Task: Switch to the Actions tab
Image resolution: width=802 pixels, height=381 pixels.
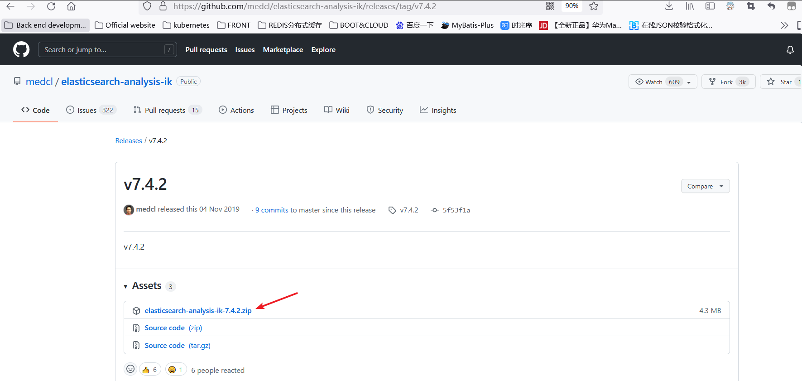Action: [x=236, y=110]
